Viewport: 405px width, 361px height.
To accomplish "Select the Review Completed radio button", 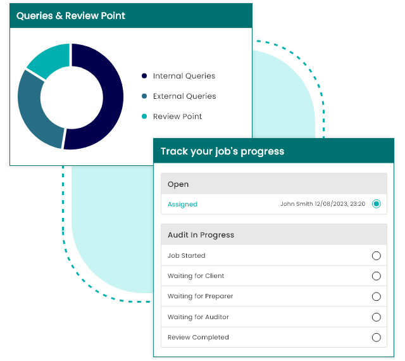I will click(x=377, y=338).
